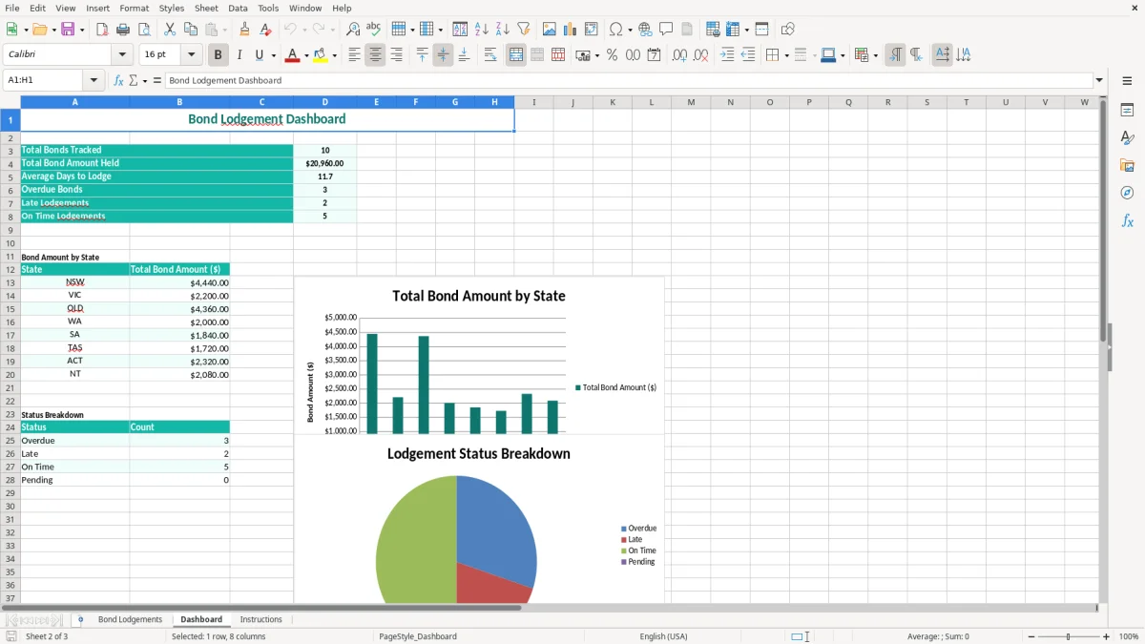Screen dimensions: 1145x644
Task: Clone formatting paintbrush tool
Action: [245, 30]
